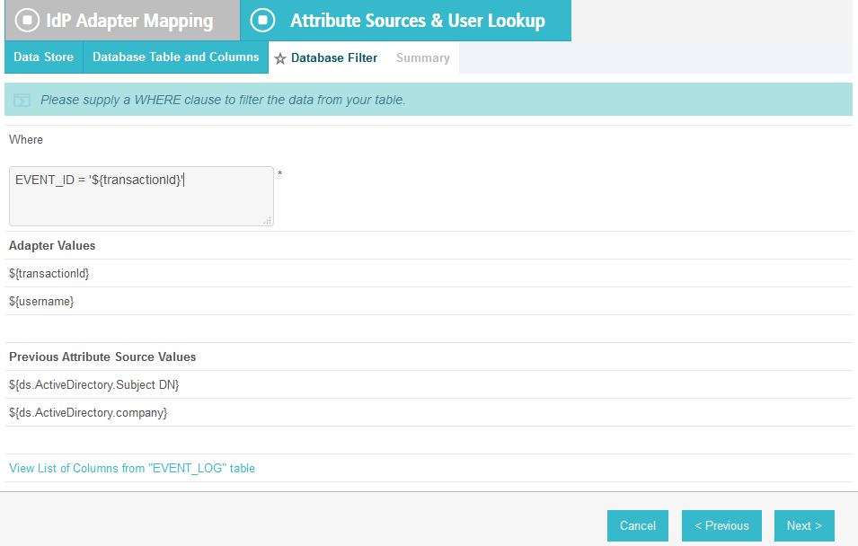View list of columns from EVENT_LOG table
The image size is (858, 546).
tap(132, 468)
